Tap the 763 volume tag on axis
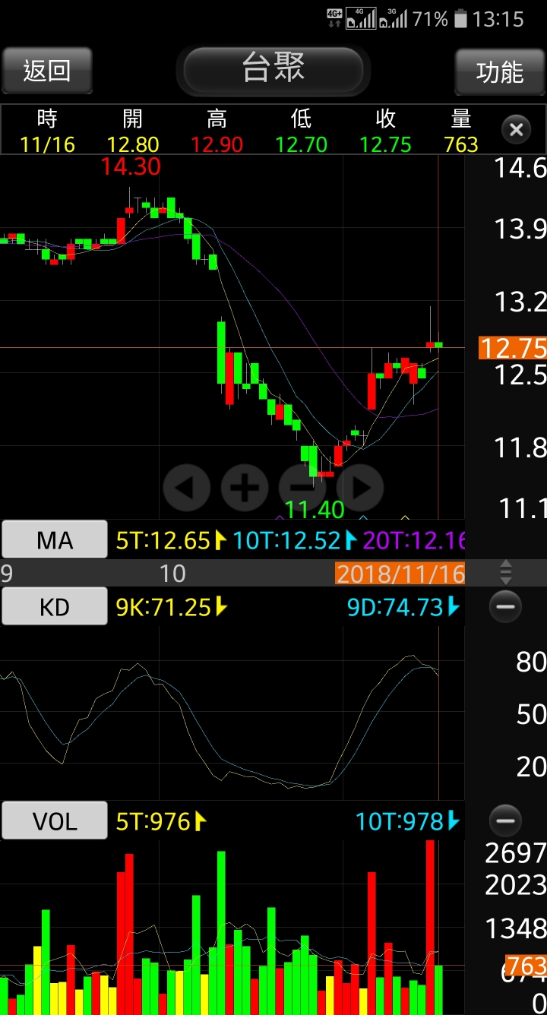The image size is (547, 1015). click(x=526, y=966)
